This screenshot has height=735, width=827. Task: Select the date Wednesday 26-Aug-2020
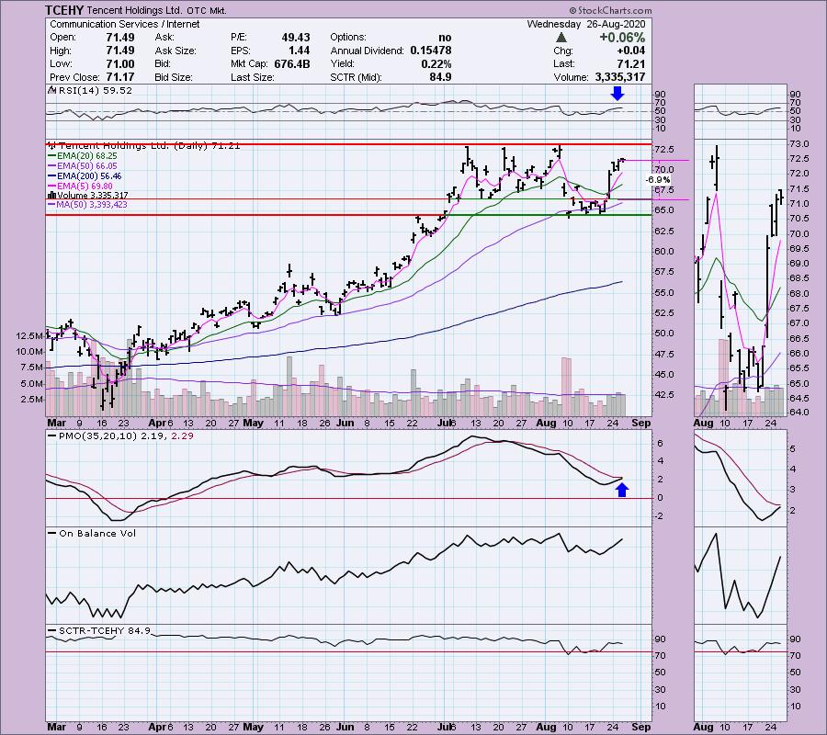pyautogui.click(x=586, y=24)
